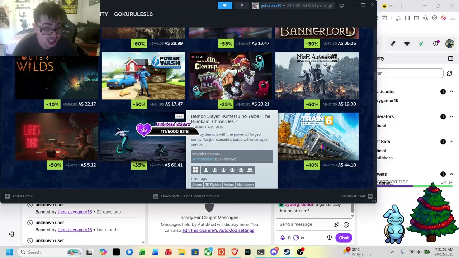The image size is (459, 258).
Task: Click the ellipsis options on Demon Slayer capsule
Action: pyautogui.click(x=179, y=116)
